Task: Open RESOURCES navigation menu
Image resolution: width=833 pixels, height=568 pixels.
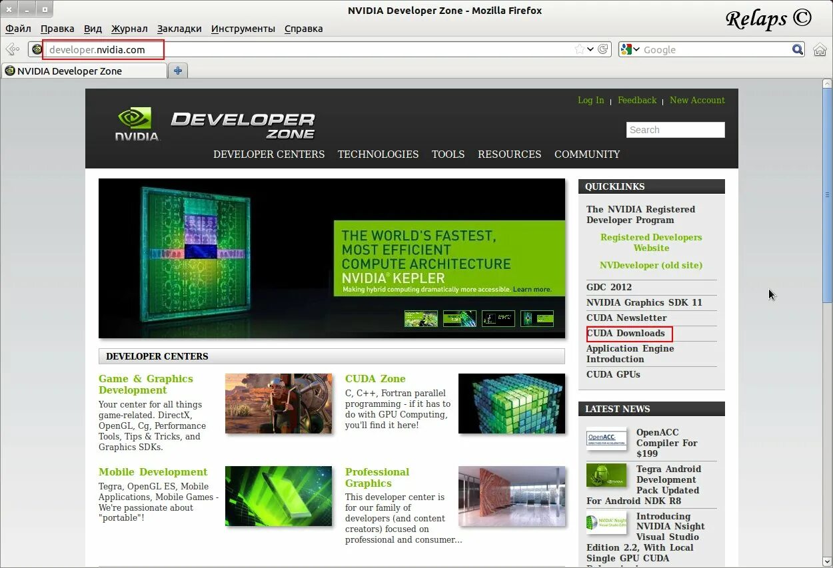Action: point(510,154)
